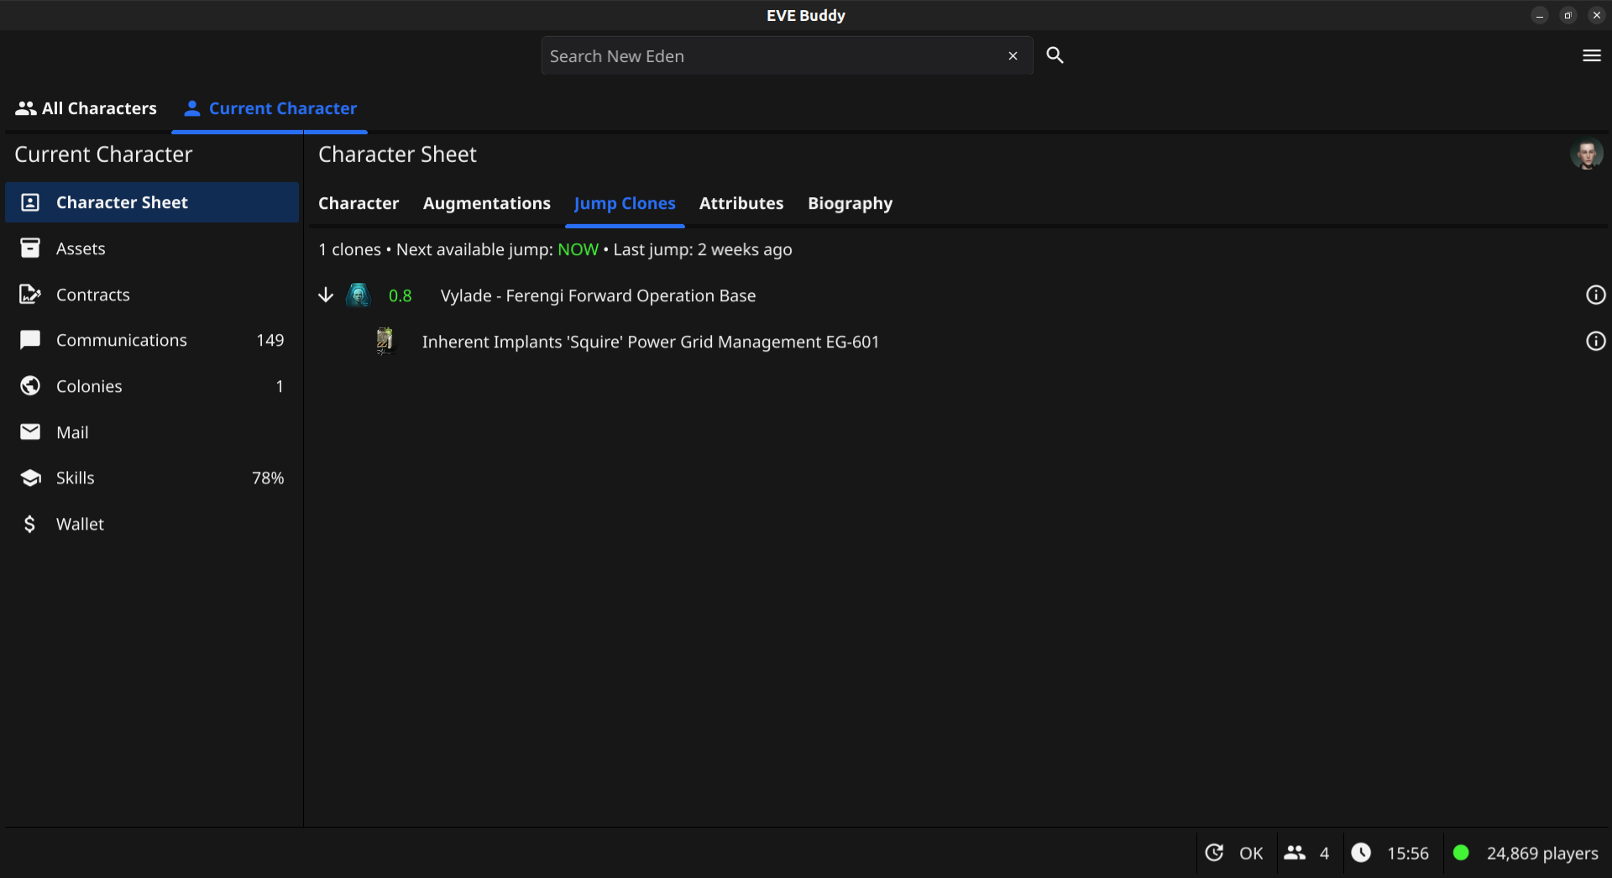This screenshot has height=878, width=1612.
Task: Click the Character Sheet badge icon
Action: (30, 202)
